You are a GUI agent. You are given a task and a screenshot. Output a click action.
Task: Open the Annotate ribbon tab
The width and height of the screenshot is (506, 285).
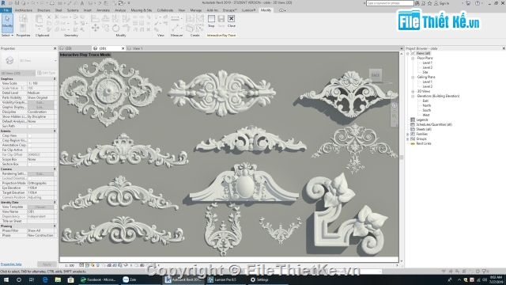point(104,10)
